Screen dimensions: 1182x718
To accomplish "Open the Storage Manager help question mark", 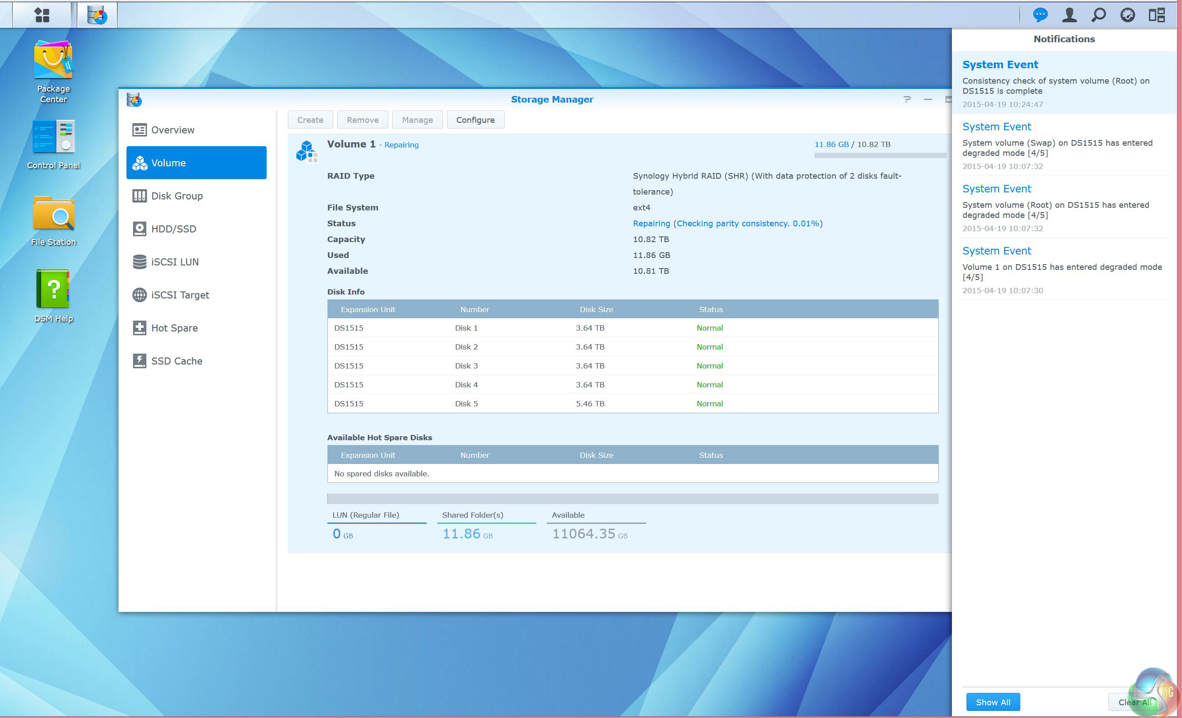I will click(907, 99).
